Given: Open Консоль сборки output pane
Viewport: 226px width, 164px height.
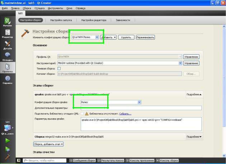Looking at the screenshot, I should [167, 160].
